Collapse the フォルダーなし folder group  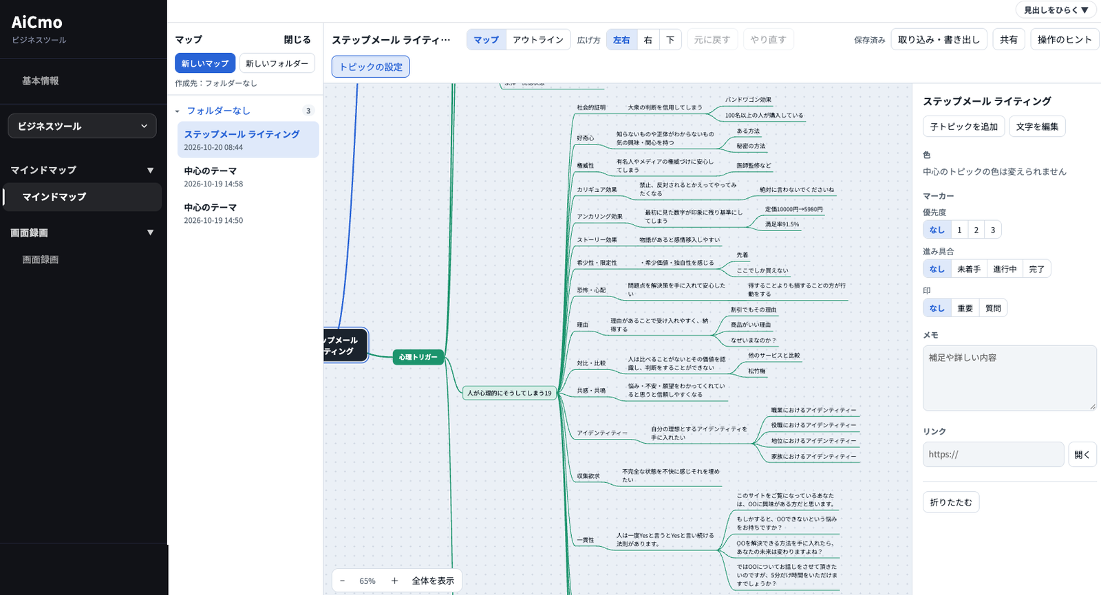click(x=177, y=111)
